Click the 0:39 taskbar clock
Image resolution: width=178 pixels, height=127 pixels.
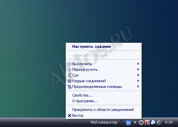pyautogui.click(x=169, y=122)
